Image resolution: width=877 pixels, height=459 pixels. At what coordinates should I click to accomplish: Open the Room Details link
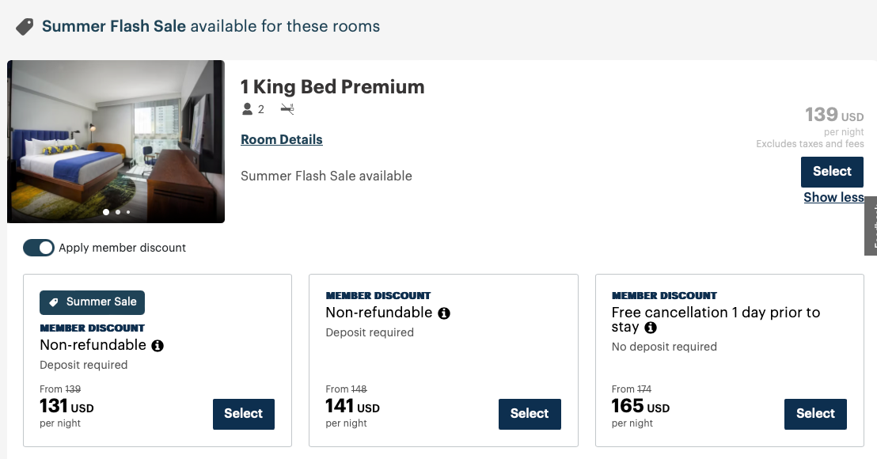[x=282, y=139]
